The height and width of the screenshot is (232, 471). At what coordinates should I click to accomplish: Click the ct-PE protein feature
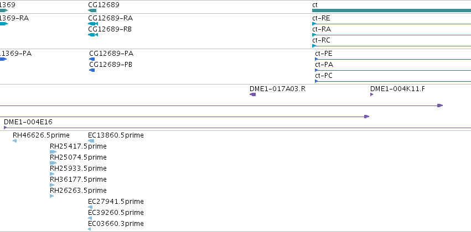[317, 59]
